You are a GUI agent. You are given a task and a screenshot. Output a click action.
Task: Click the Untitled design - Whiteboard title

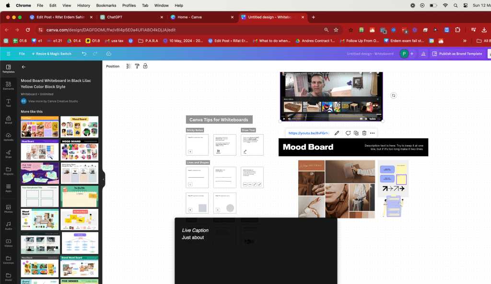click(x=370, y=54)
